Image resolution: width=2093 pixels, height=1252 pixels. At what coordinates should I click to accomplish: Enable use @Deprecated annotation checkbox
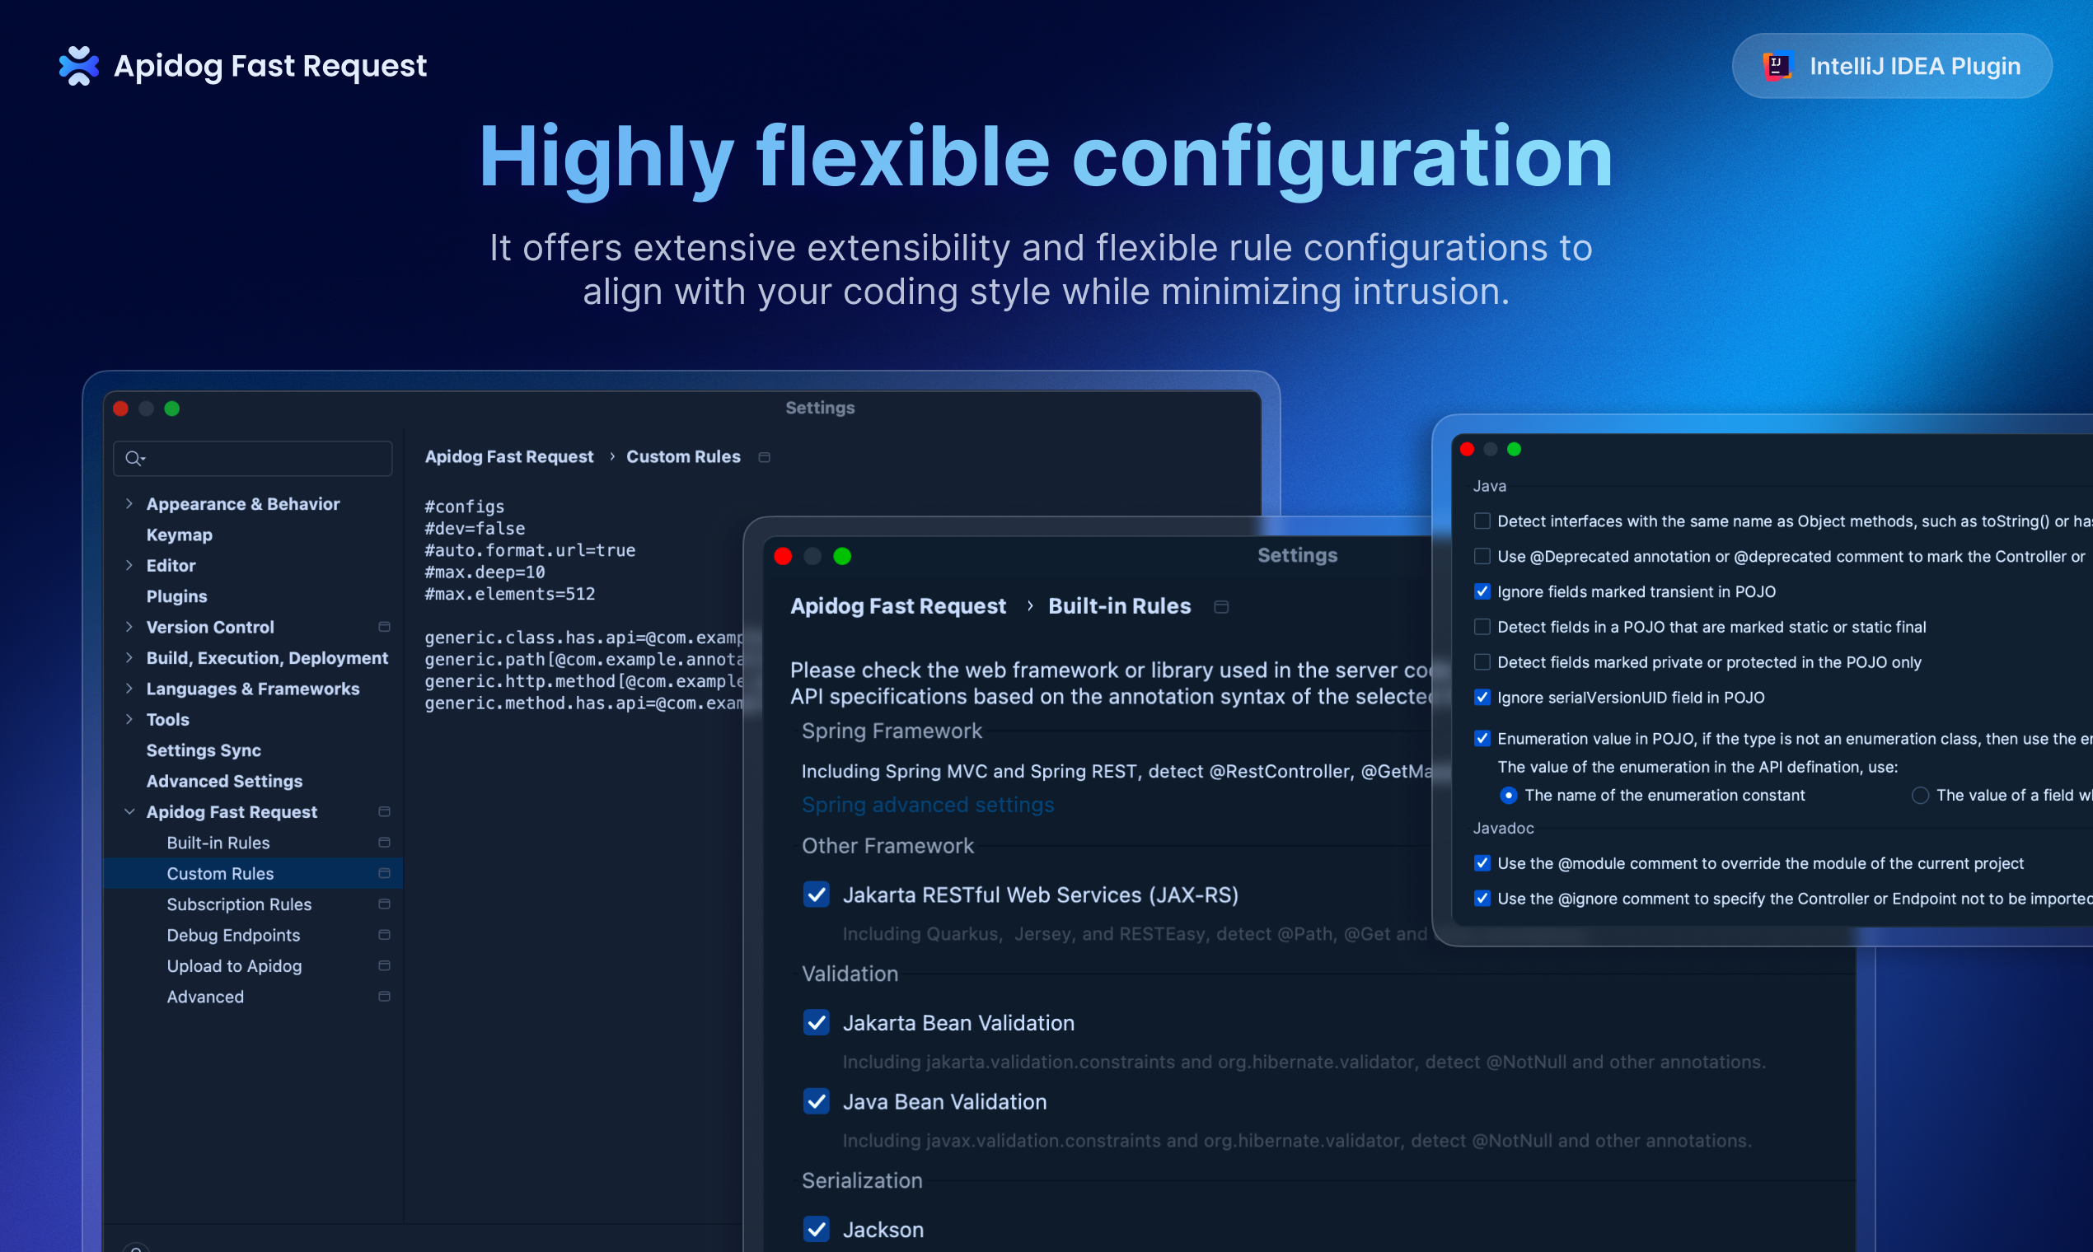pos(1482,557)
